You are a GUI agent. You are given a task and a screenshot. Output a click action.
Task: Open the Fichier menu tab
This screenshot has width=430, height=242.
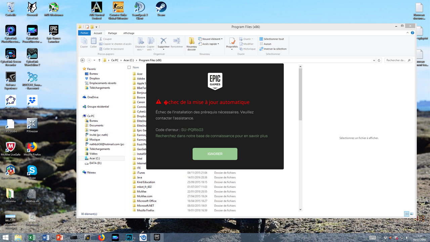pos(84,33)
